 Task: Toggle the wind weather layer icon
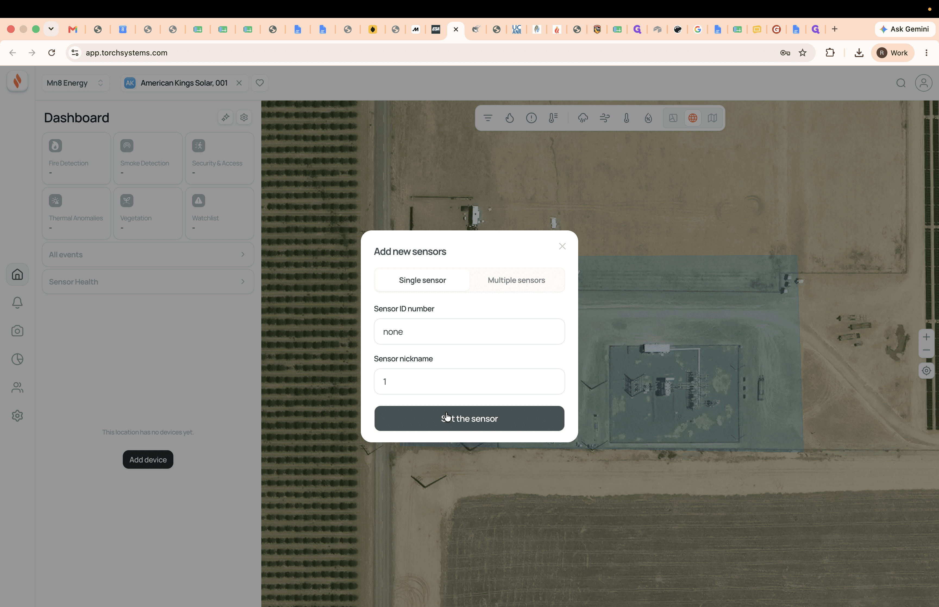[x=605, y=118]
